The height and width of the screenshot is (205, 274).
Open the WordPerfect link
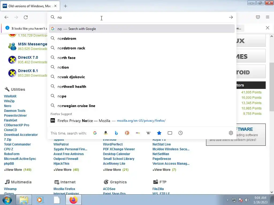(113, 144)
